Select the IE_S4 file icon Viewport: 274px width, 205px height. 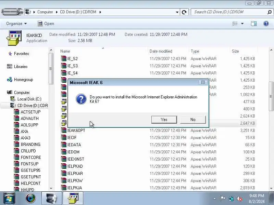[x=64, y=73]
